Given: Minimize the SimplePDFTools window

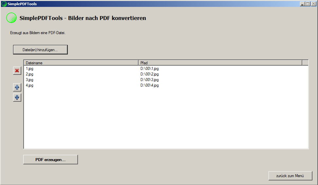Looking at the screenshot, I should (x=302, y=4).
